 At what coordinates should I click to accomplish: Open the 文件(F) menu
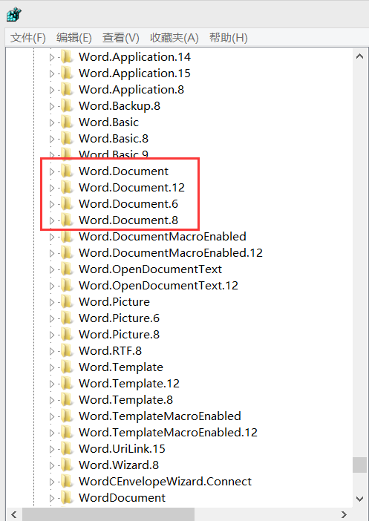[28, 38]
